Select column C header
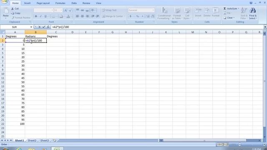 pos(56,32)
